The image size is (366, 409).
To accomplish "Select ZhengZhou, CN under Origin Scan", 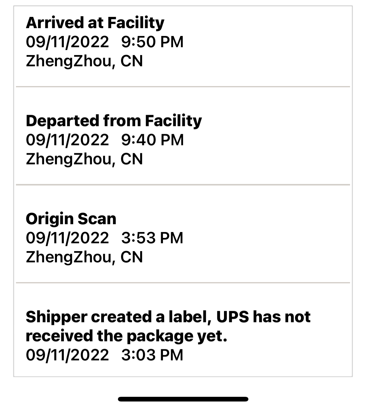I will [x=84, y=257].
